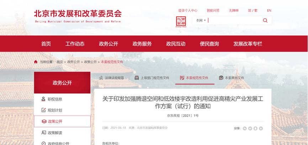308x145 pixels.
Task: Click the 各相关单位 salutation text
Action: 111,144
